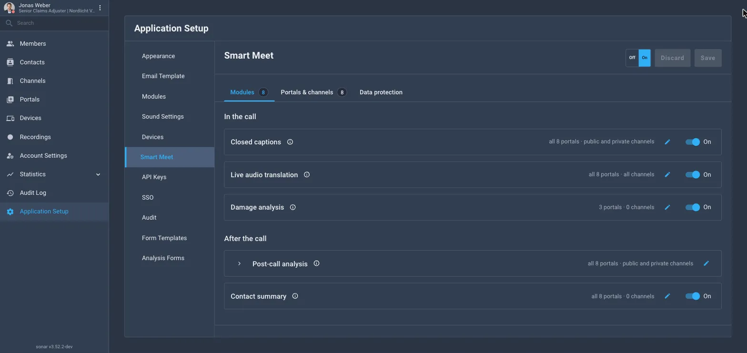
Task: Select Appearance in setup menu
Action: coord(169,56)
